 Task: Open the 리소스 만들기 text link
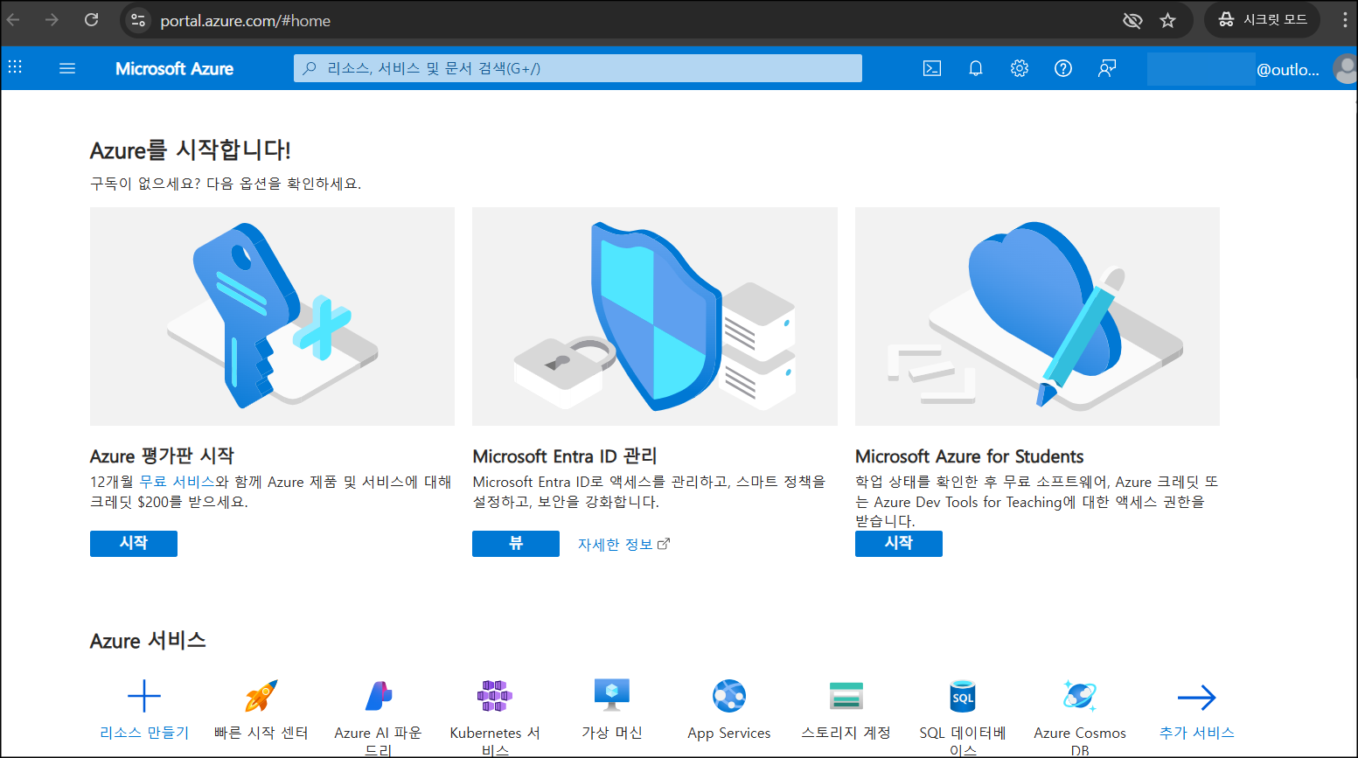tap(144, 733)
